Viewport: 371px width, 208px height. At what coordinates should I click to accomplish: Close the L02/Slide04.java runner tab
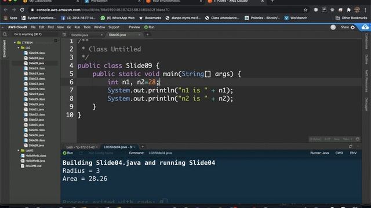[134, 147]
